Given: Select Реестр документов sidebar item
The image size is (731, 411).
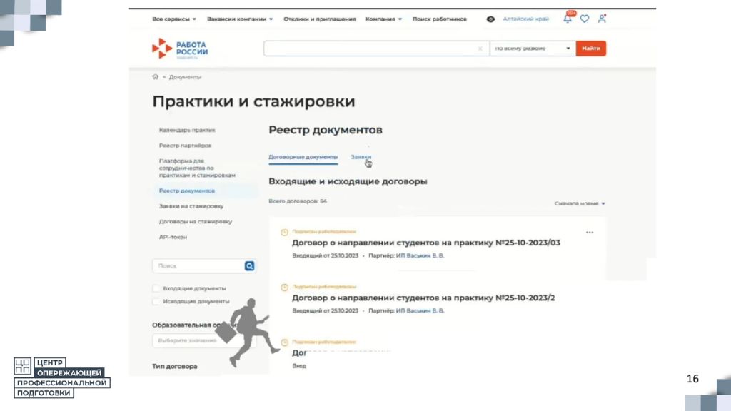Looking at the screenshot, I should coord(187,191).
